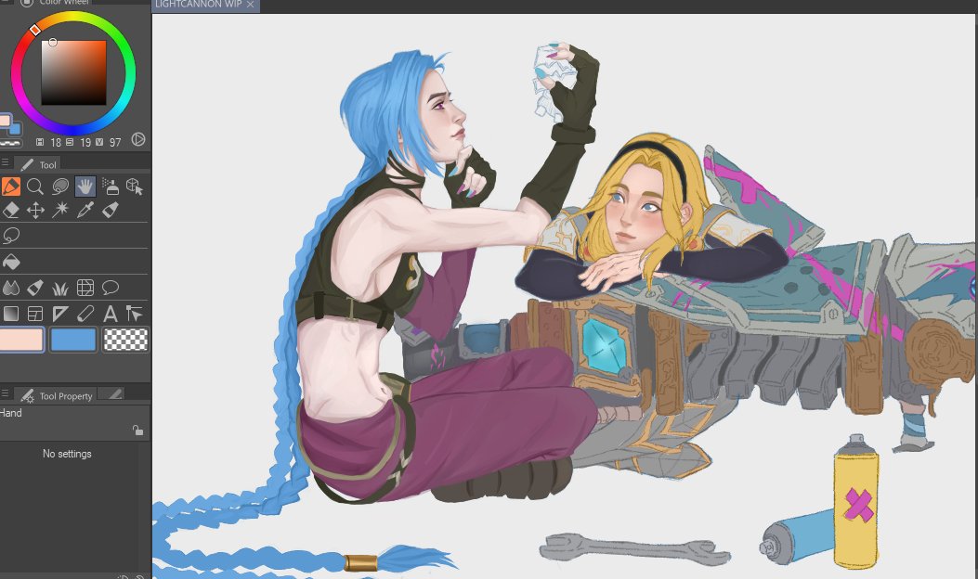The height and width of the screenshot is (579, 978).
Task: Select the Operation tool with the cube icon
Action: (x=135, y=187)
